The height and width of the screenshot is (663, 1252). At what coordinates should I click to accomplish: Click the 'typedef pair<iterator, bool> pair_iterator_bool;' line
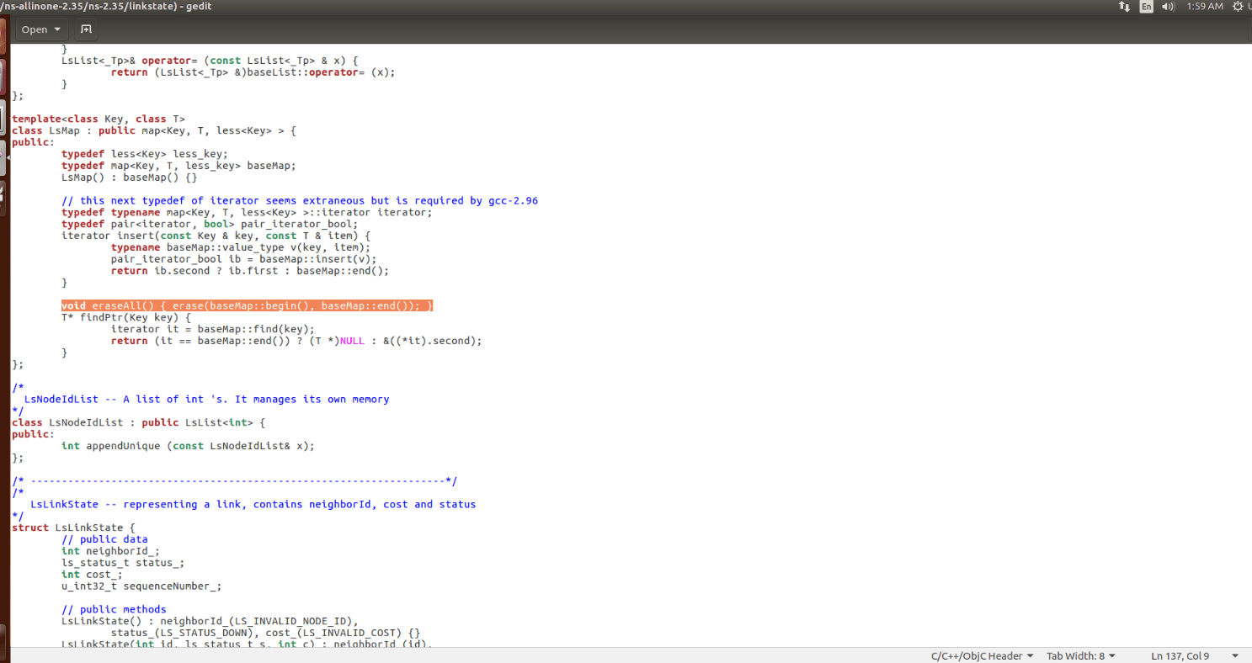pyautogui.click(x=210, y=224)
